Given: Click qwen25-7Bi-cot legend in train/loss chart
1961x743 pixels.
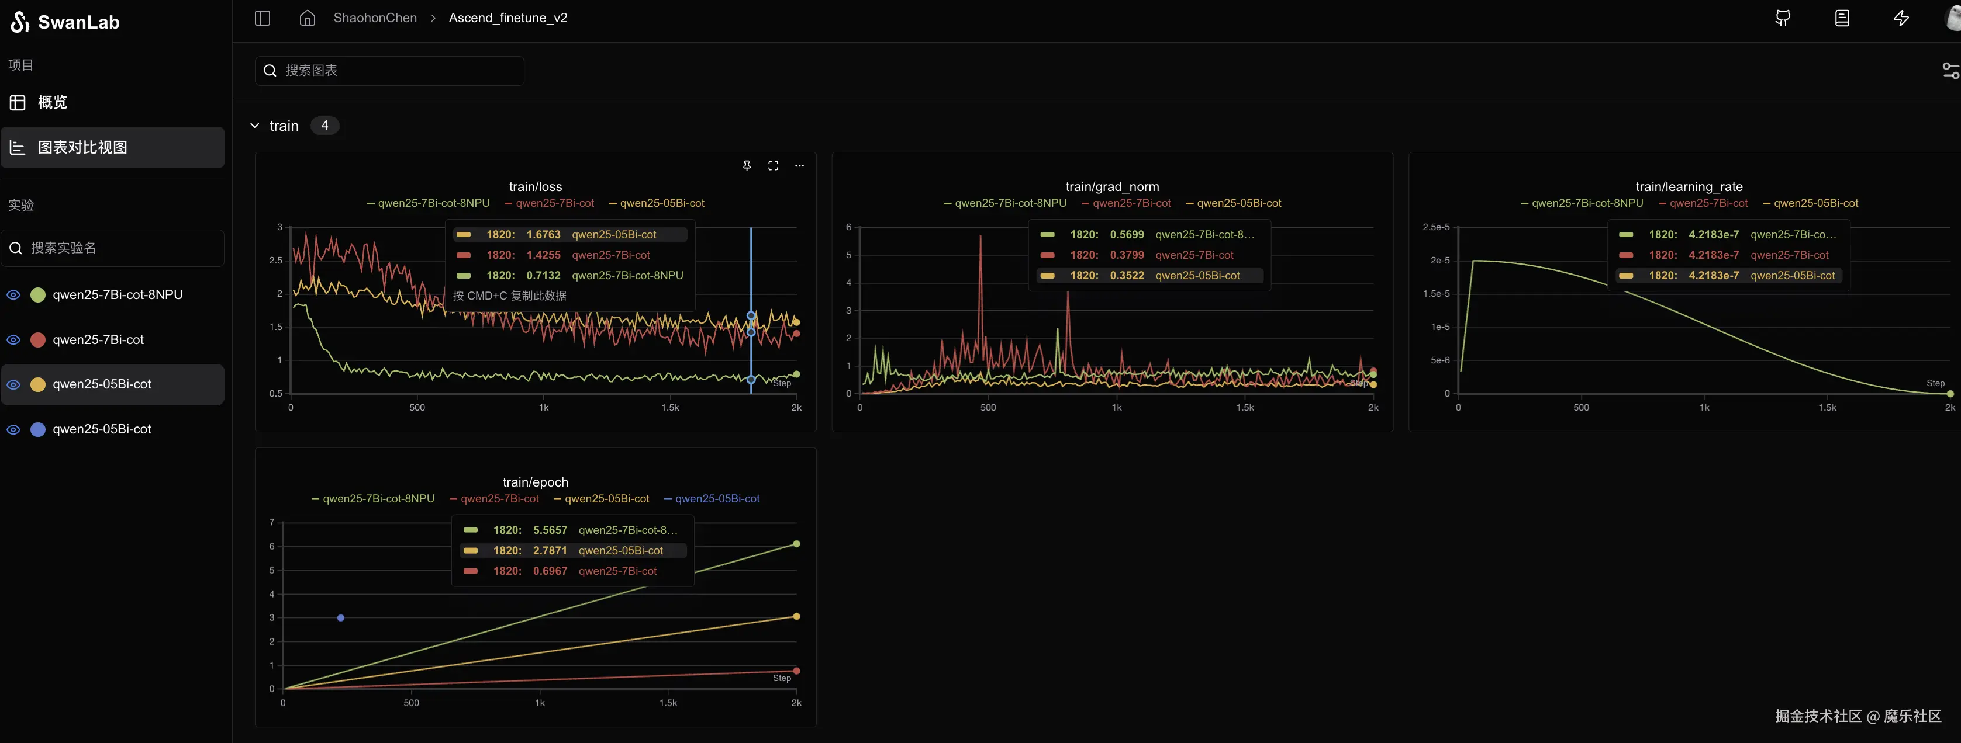Looking at the screenshot, I should tap(554, 203).
